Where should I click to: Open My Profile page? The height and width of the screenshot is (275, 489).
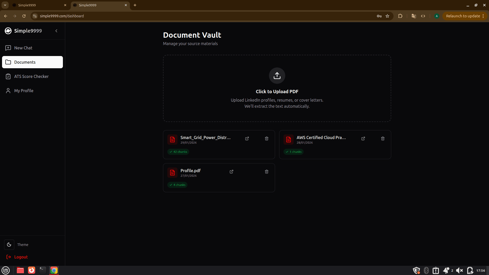click(x=24, y=91)
